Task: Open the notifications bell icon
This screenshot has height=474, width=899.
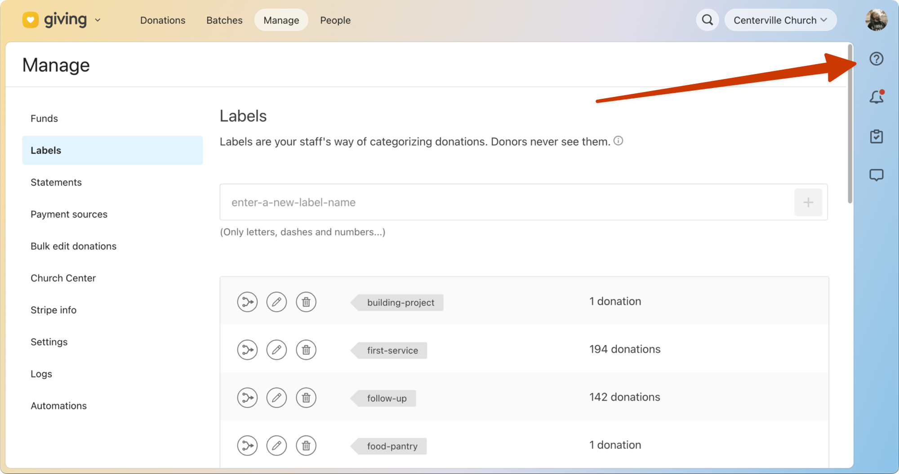Action: (876, 97)
